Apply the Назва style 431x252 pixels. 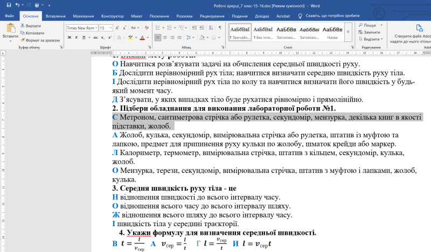tap(332, 32)
